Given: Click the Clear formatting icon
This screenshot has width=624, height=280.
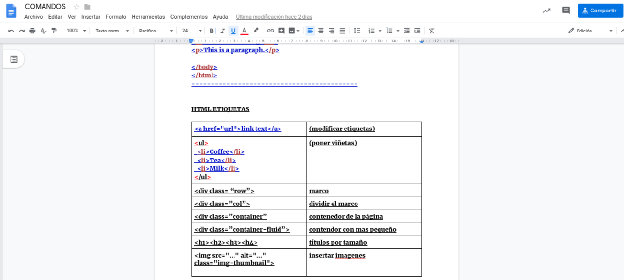Looking at the screenshot, I should (x=431, y=31).
